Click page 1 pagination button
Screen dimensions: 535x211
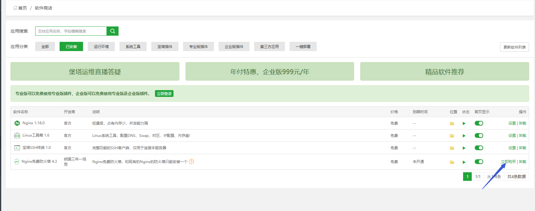467,177
